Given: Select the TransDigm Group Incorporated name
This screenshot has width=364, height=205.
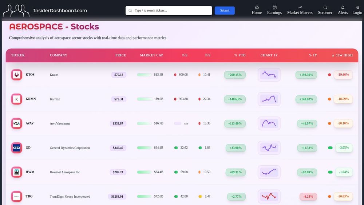Looking at the screenshot, I should 70,197.
